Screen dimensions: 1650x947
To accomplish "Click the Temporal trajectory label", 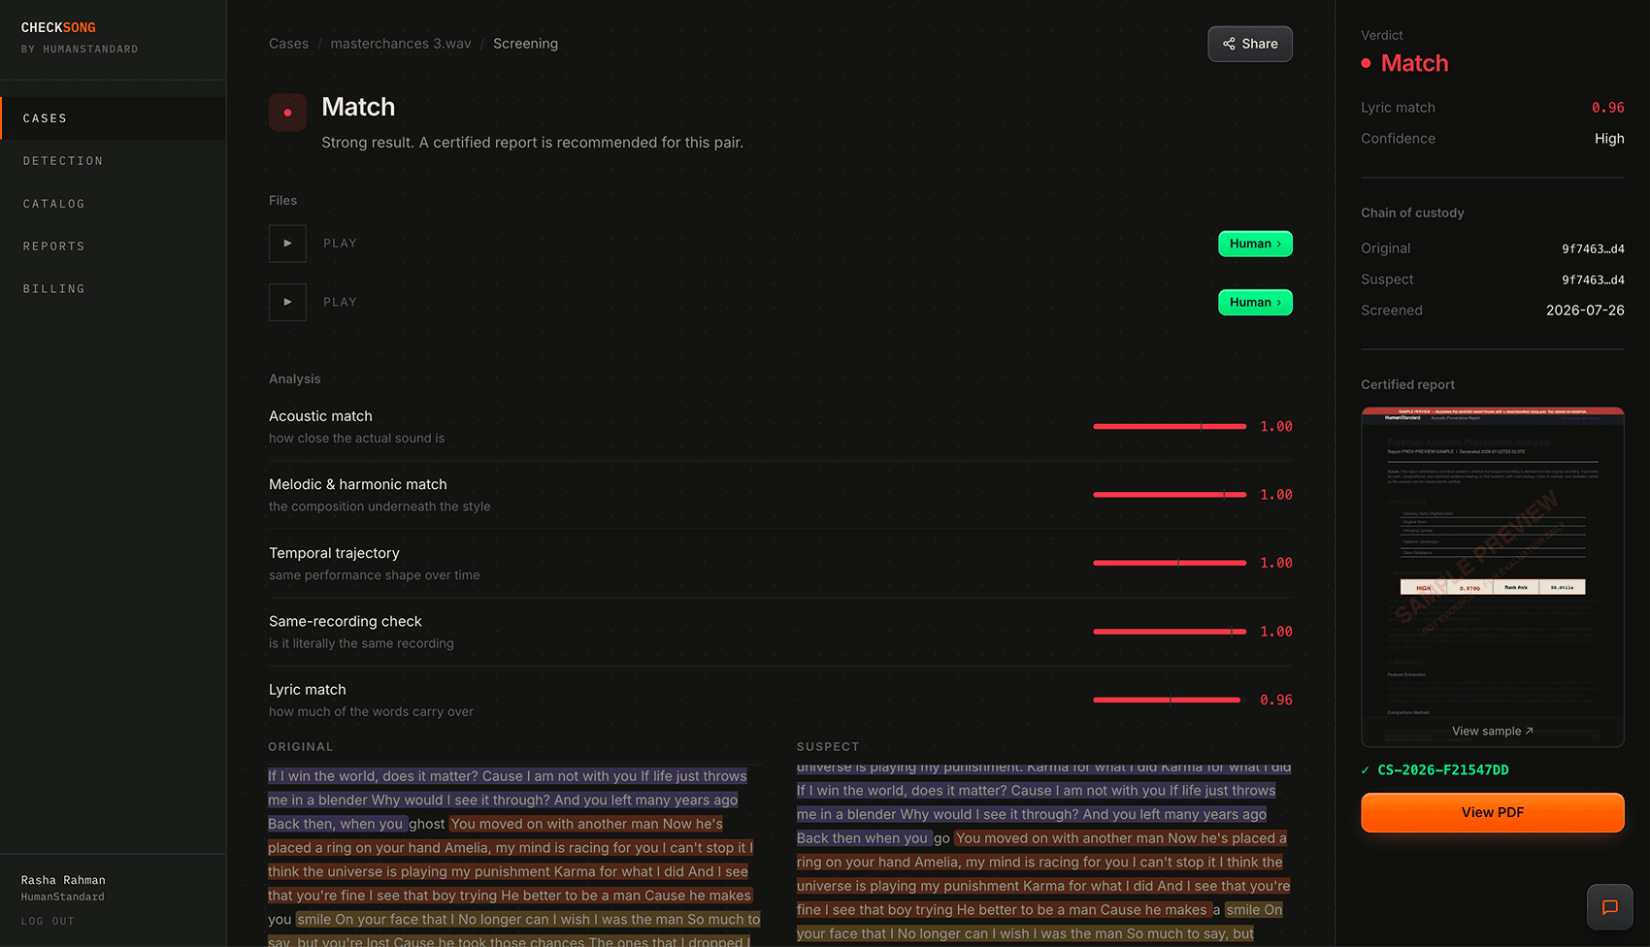I will (334, 553).
